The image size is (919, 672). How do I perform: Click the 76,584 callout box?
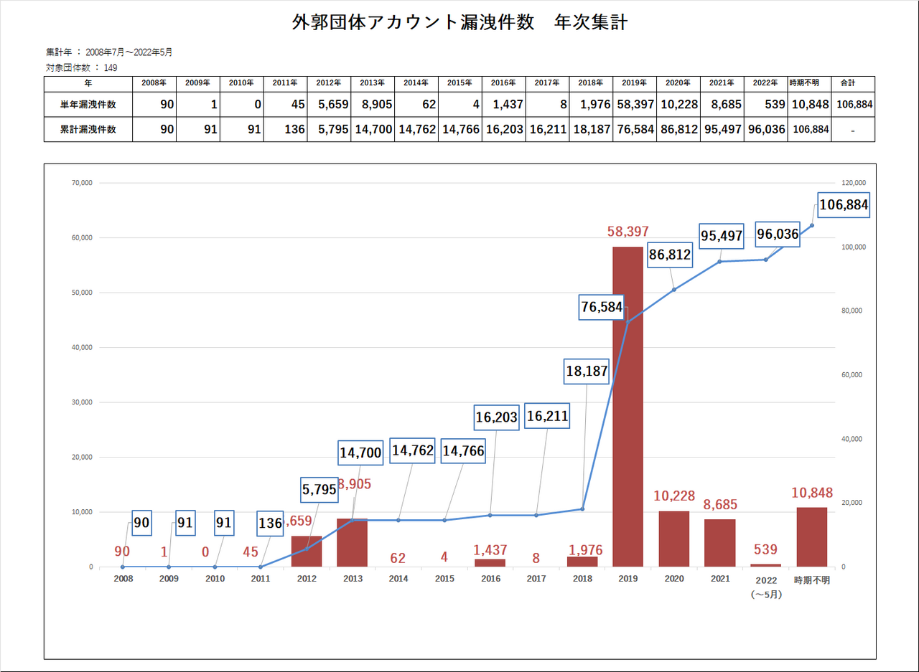pos(602,306)
